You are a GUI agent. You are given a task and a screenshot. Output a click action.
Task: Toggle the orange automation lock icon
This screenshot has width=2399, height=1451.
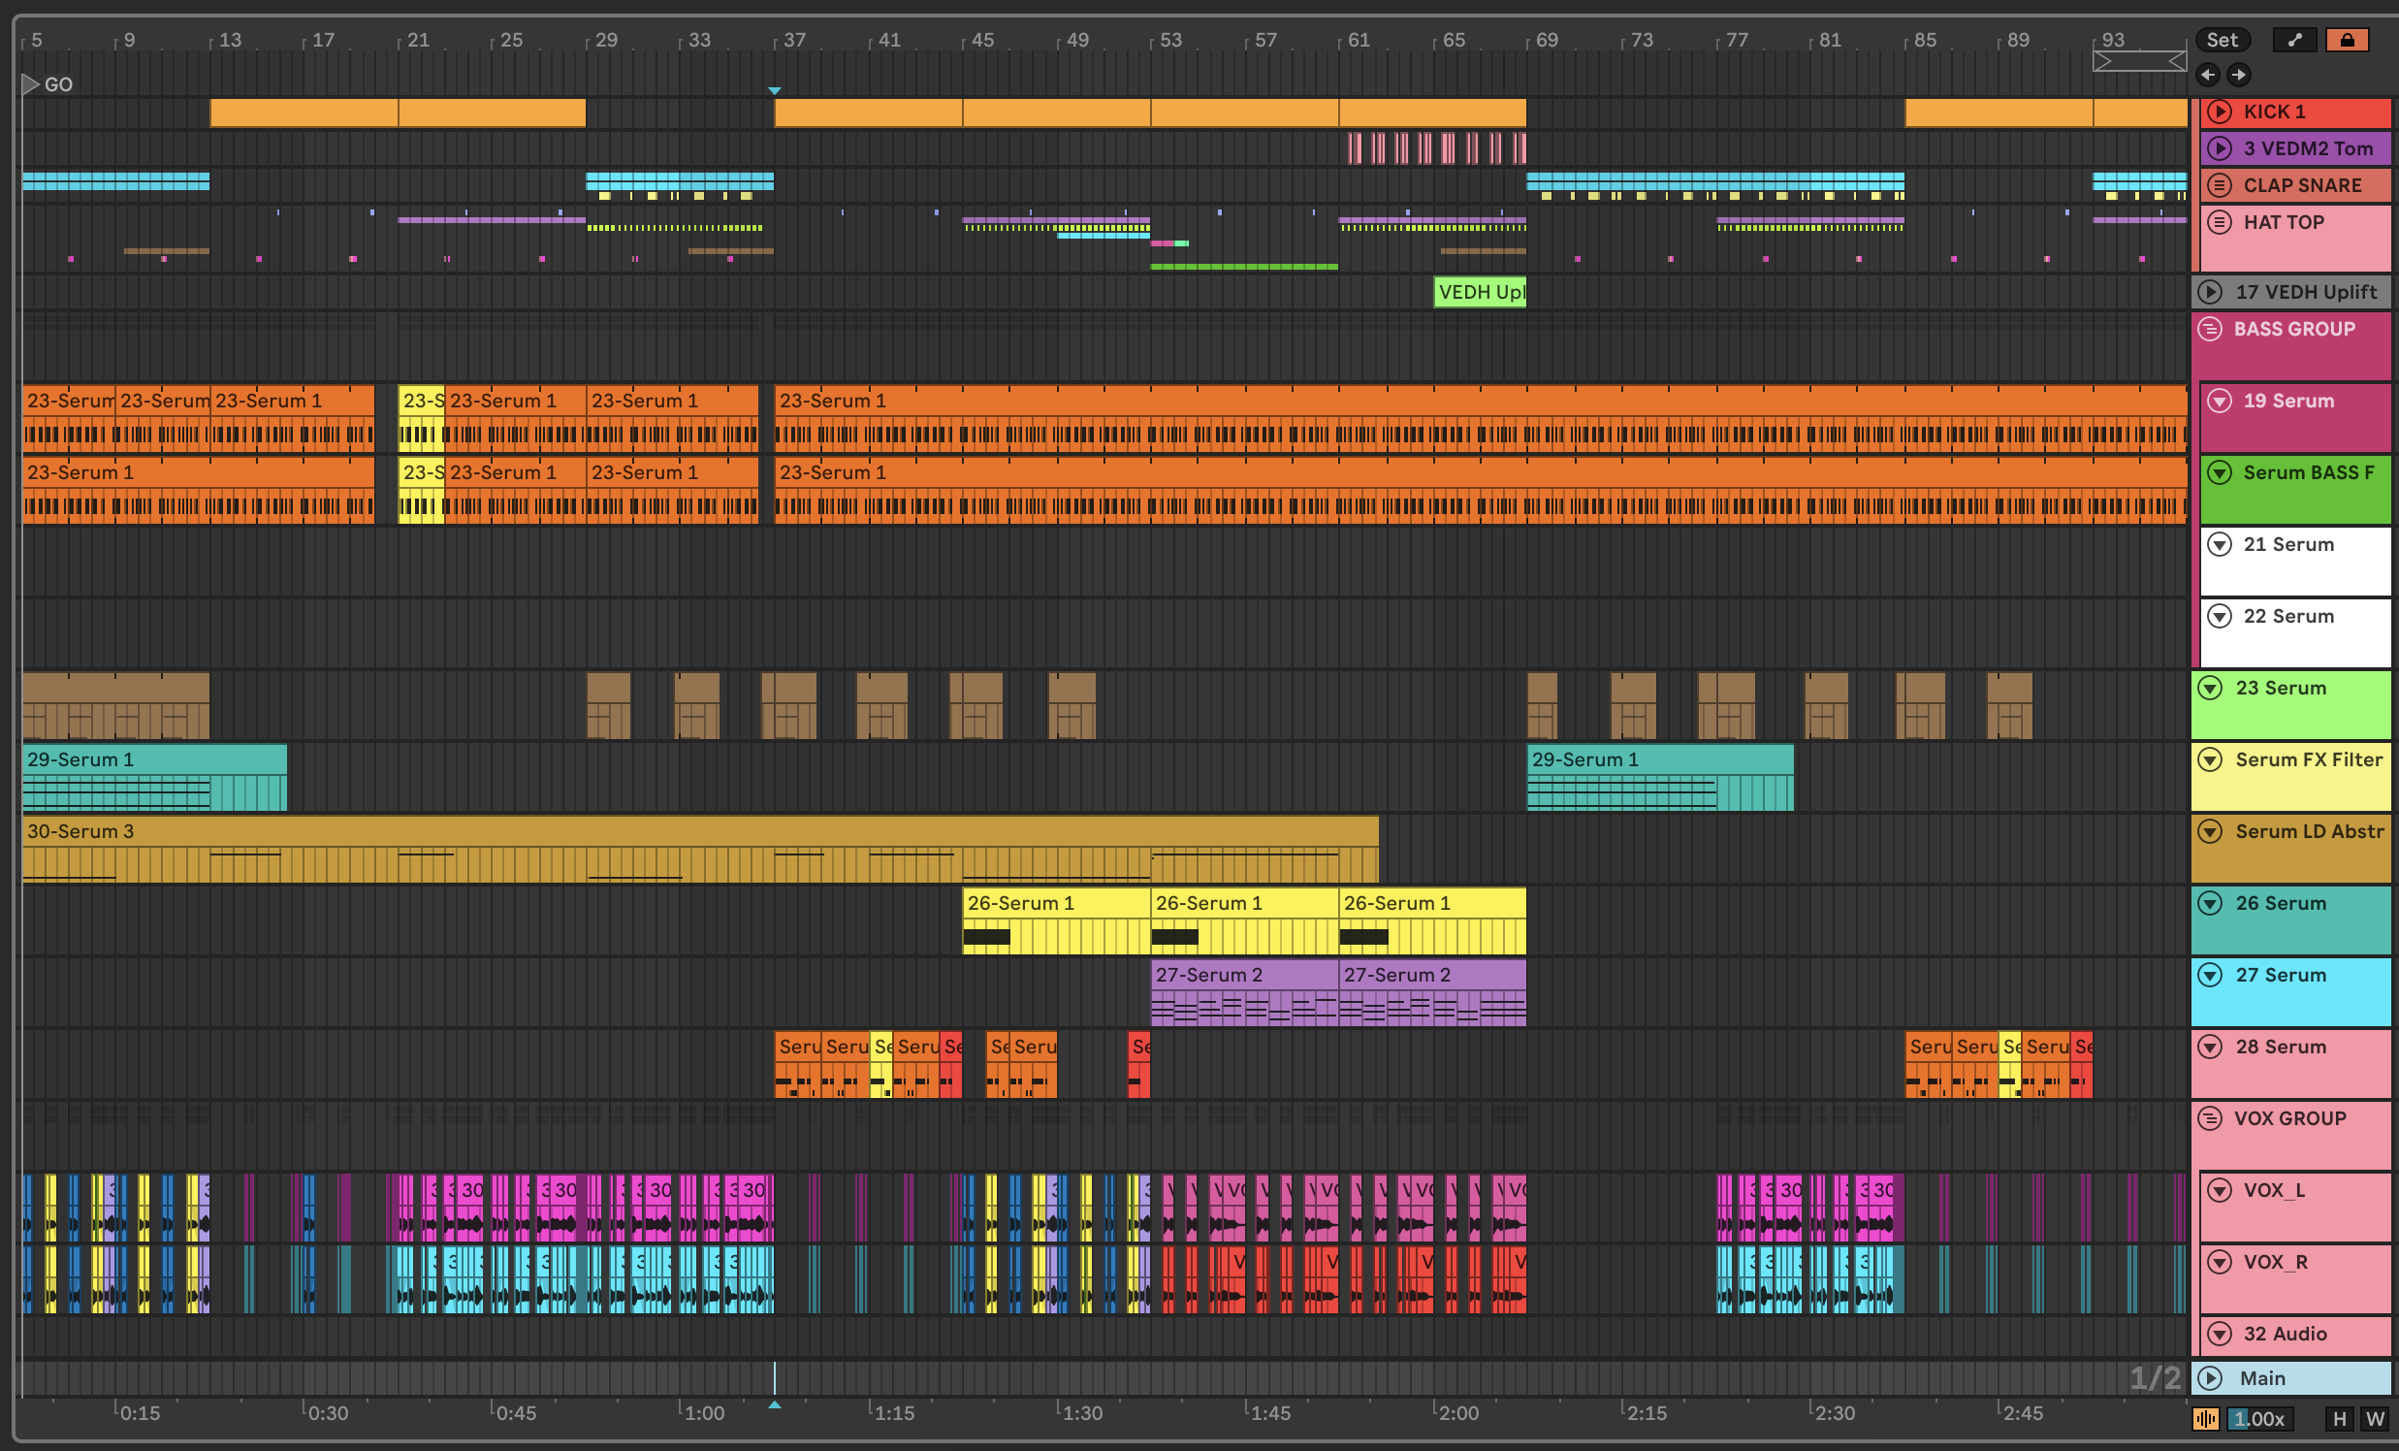[x=2347, y=40]
